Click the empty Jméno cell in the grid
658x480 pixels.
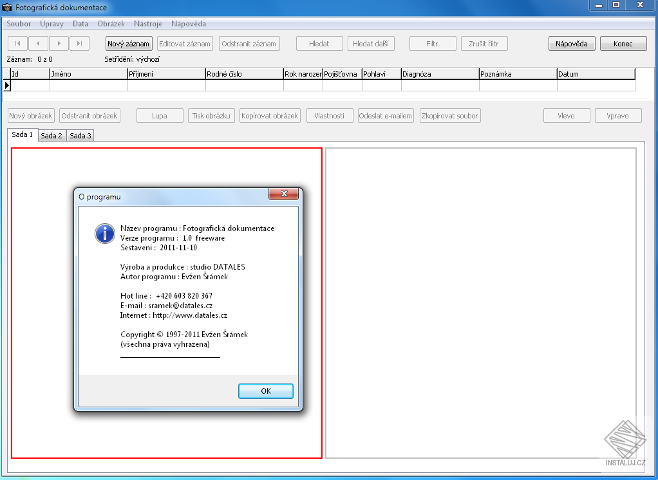89,85
